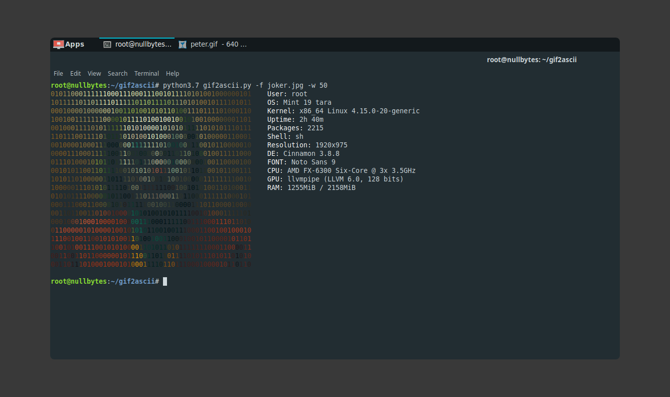Open the Apps menu icon
Screen dimensions: 670x397
(59, 44)
